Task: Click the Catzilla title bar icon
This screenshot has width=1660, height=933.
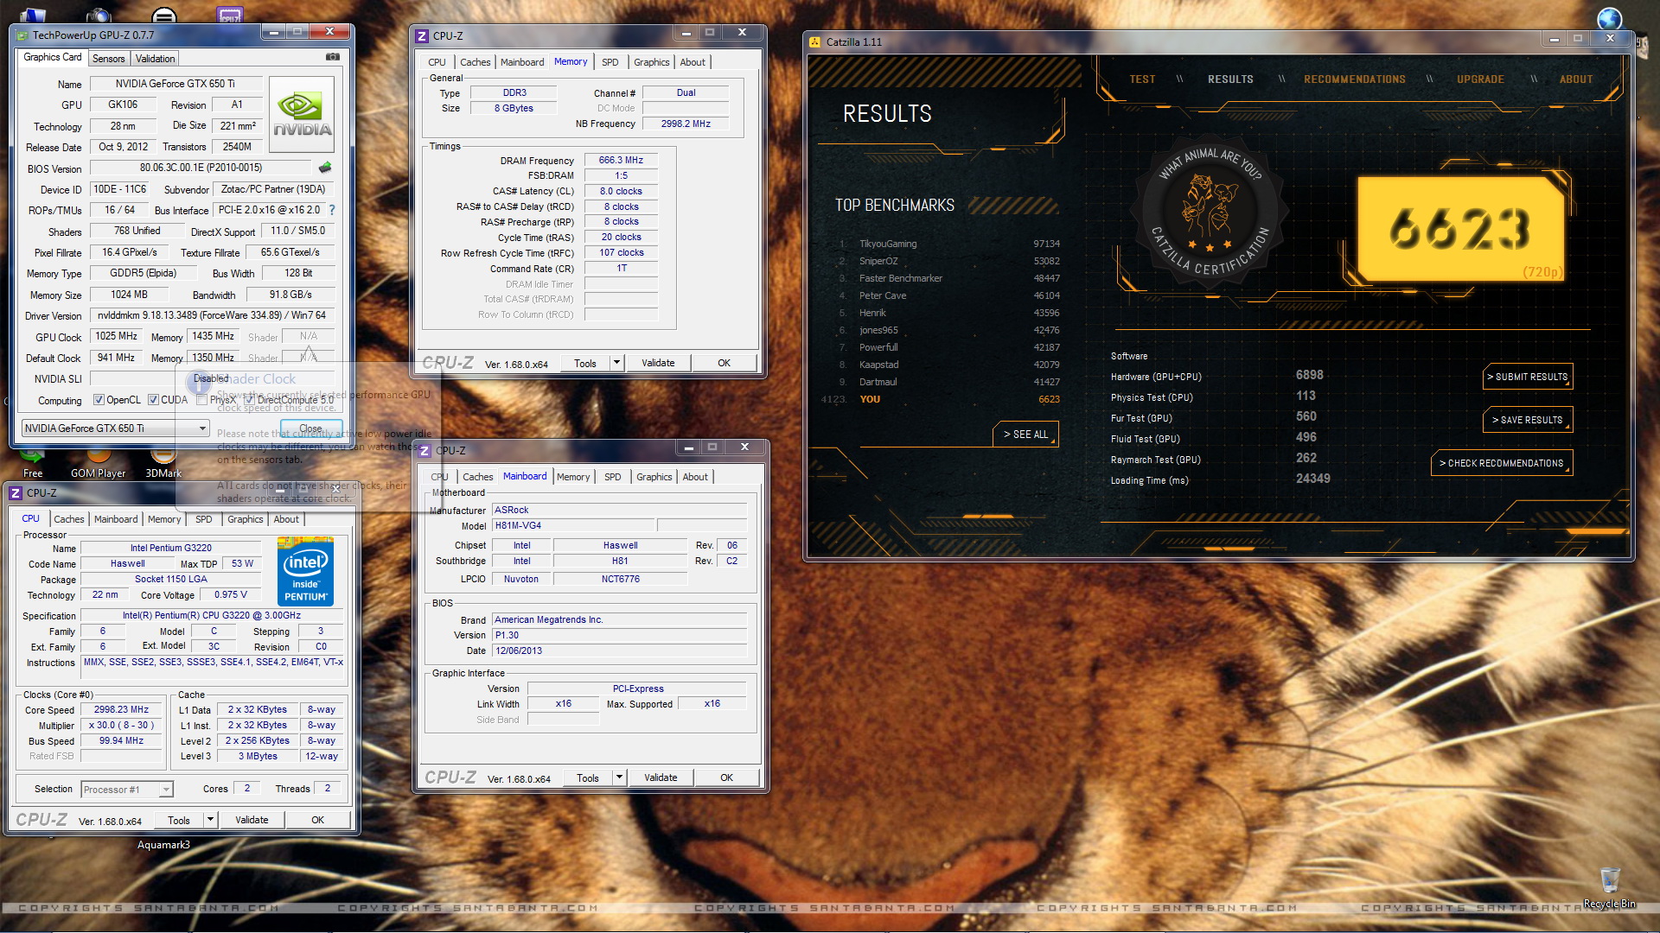Action: tap(814, 41)
